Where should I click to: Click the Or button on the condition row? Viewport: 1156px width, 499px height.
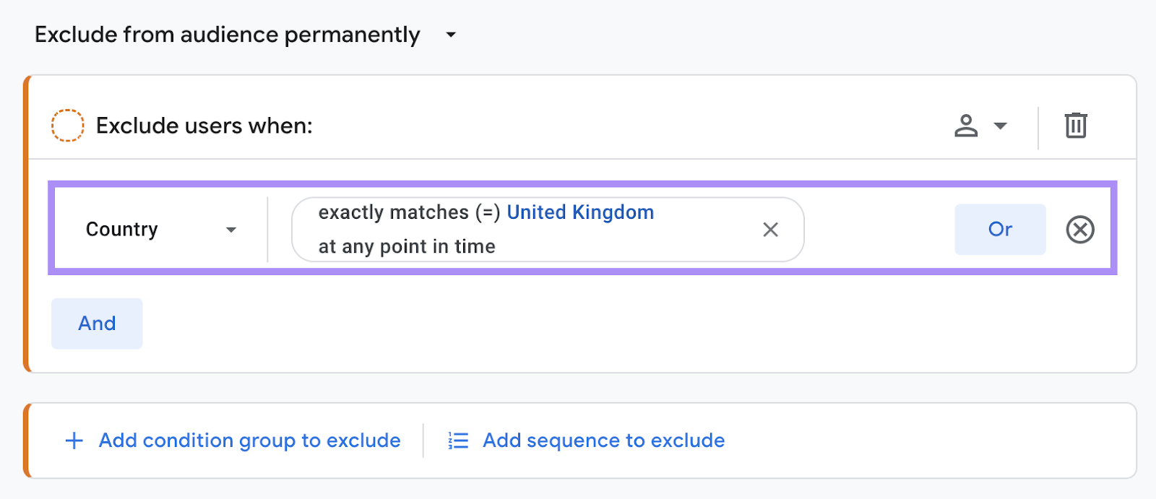coord(1000,229)
